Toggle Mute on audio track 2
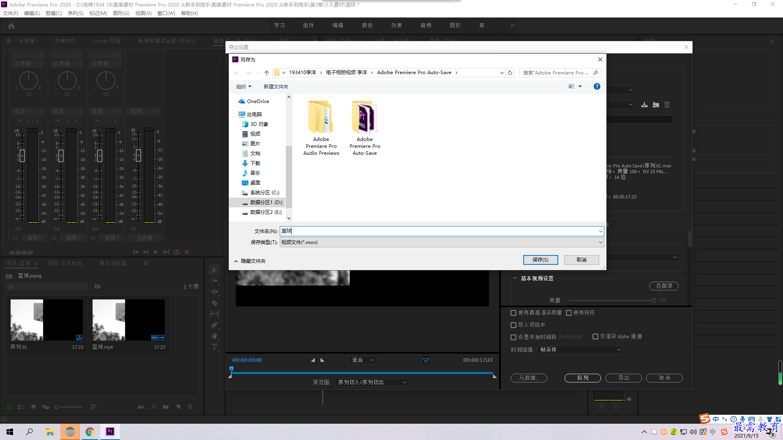 pyautogui.click(x=58, y=121)
